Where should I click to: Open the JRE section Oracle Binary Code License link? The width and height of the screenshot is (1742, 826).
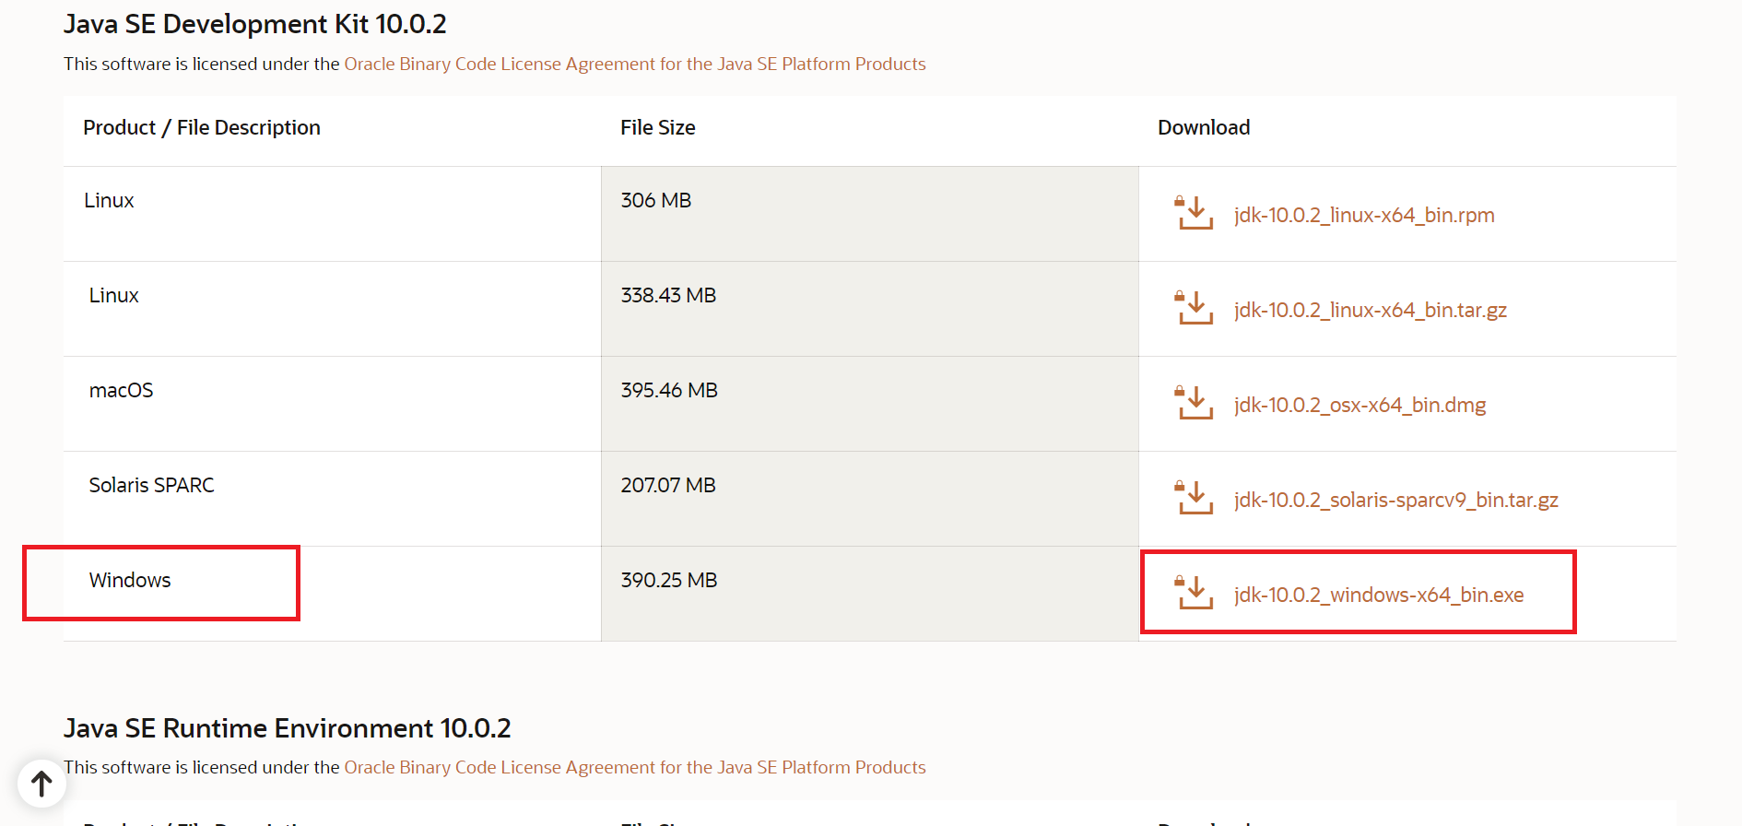tap(635, 767)
